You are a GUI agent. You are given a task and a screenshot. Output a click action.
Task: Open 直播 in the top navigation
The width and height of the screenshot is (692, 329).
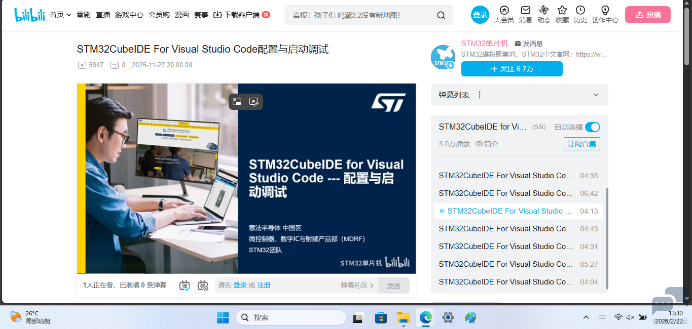point(103,15)
